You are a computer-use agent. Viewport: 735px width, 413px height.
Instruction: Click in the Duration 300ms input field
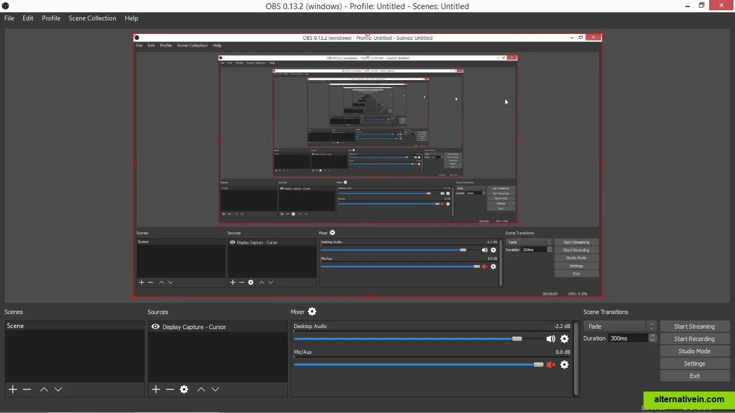[628, 338]
